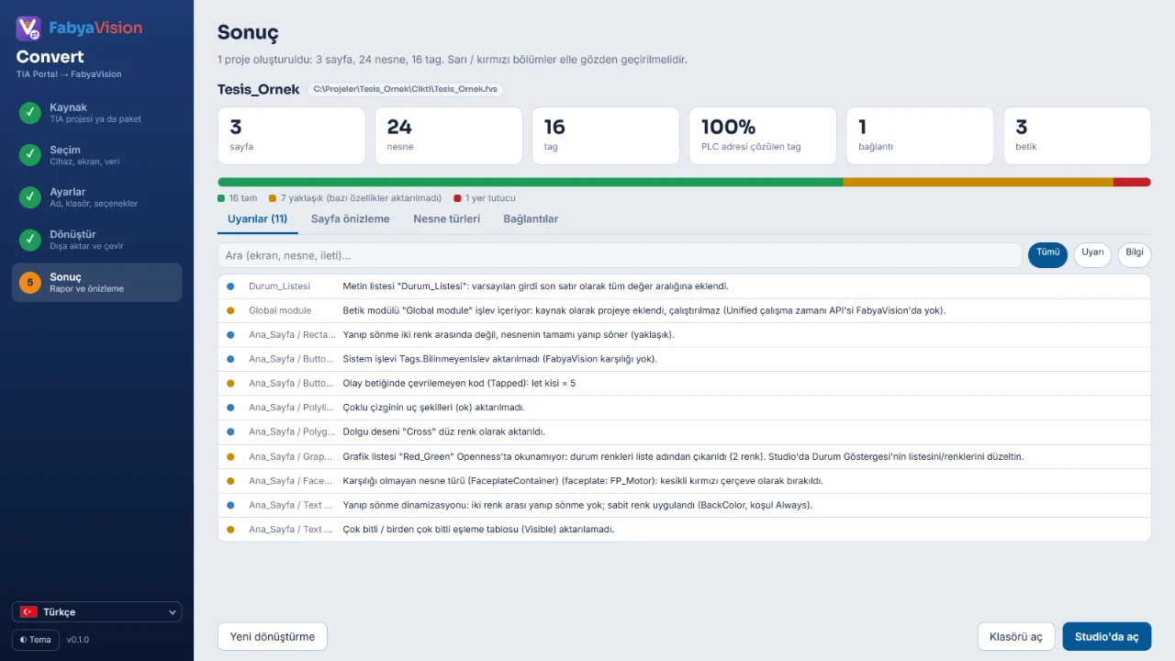Viewport: 1175px width, 661px height.
Task: Open the Sayfa önizleme tab
Action: pos(350,219)
